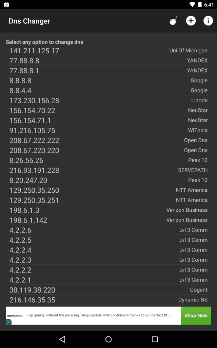The image size is (217, 348).
Task: Select YANDEX DNS 77.88.8.8
Action: click(108, 60)
